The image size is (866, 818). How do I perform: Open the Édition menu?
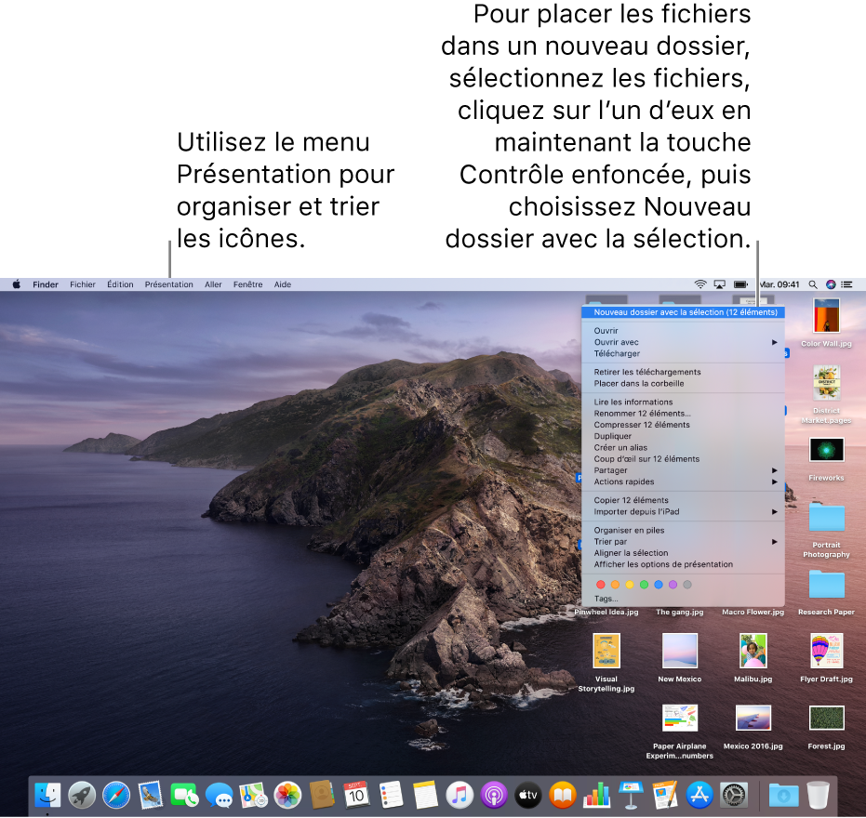120,284
